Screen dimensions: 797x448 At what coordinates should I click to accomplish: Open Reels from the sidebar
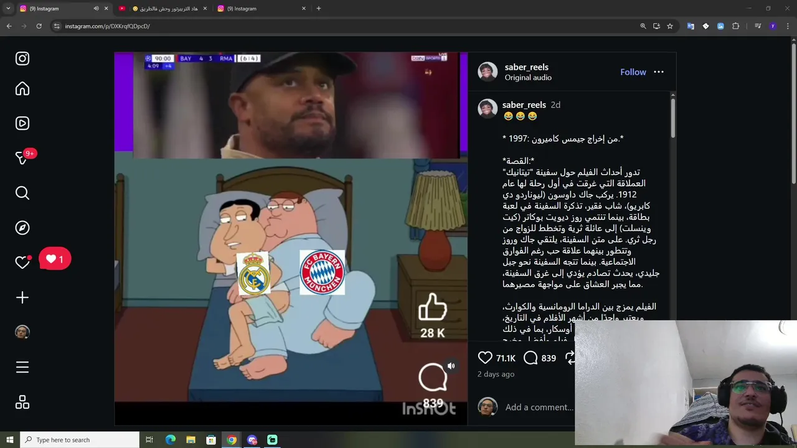coord(22,123)
